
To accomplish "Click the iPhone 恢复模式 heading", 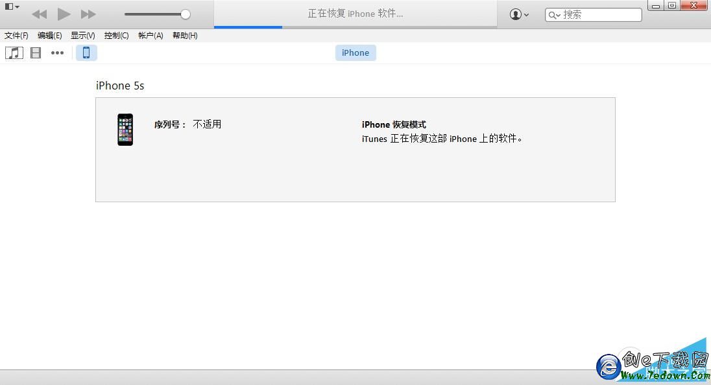I will click(x=394, y=124).
